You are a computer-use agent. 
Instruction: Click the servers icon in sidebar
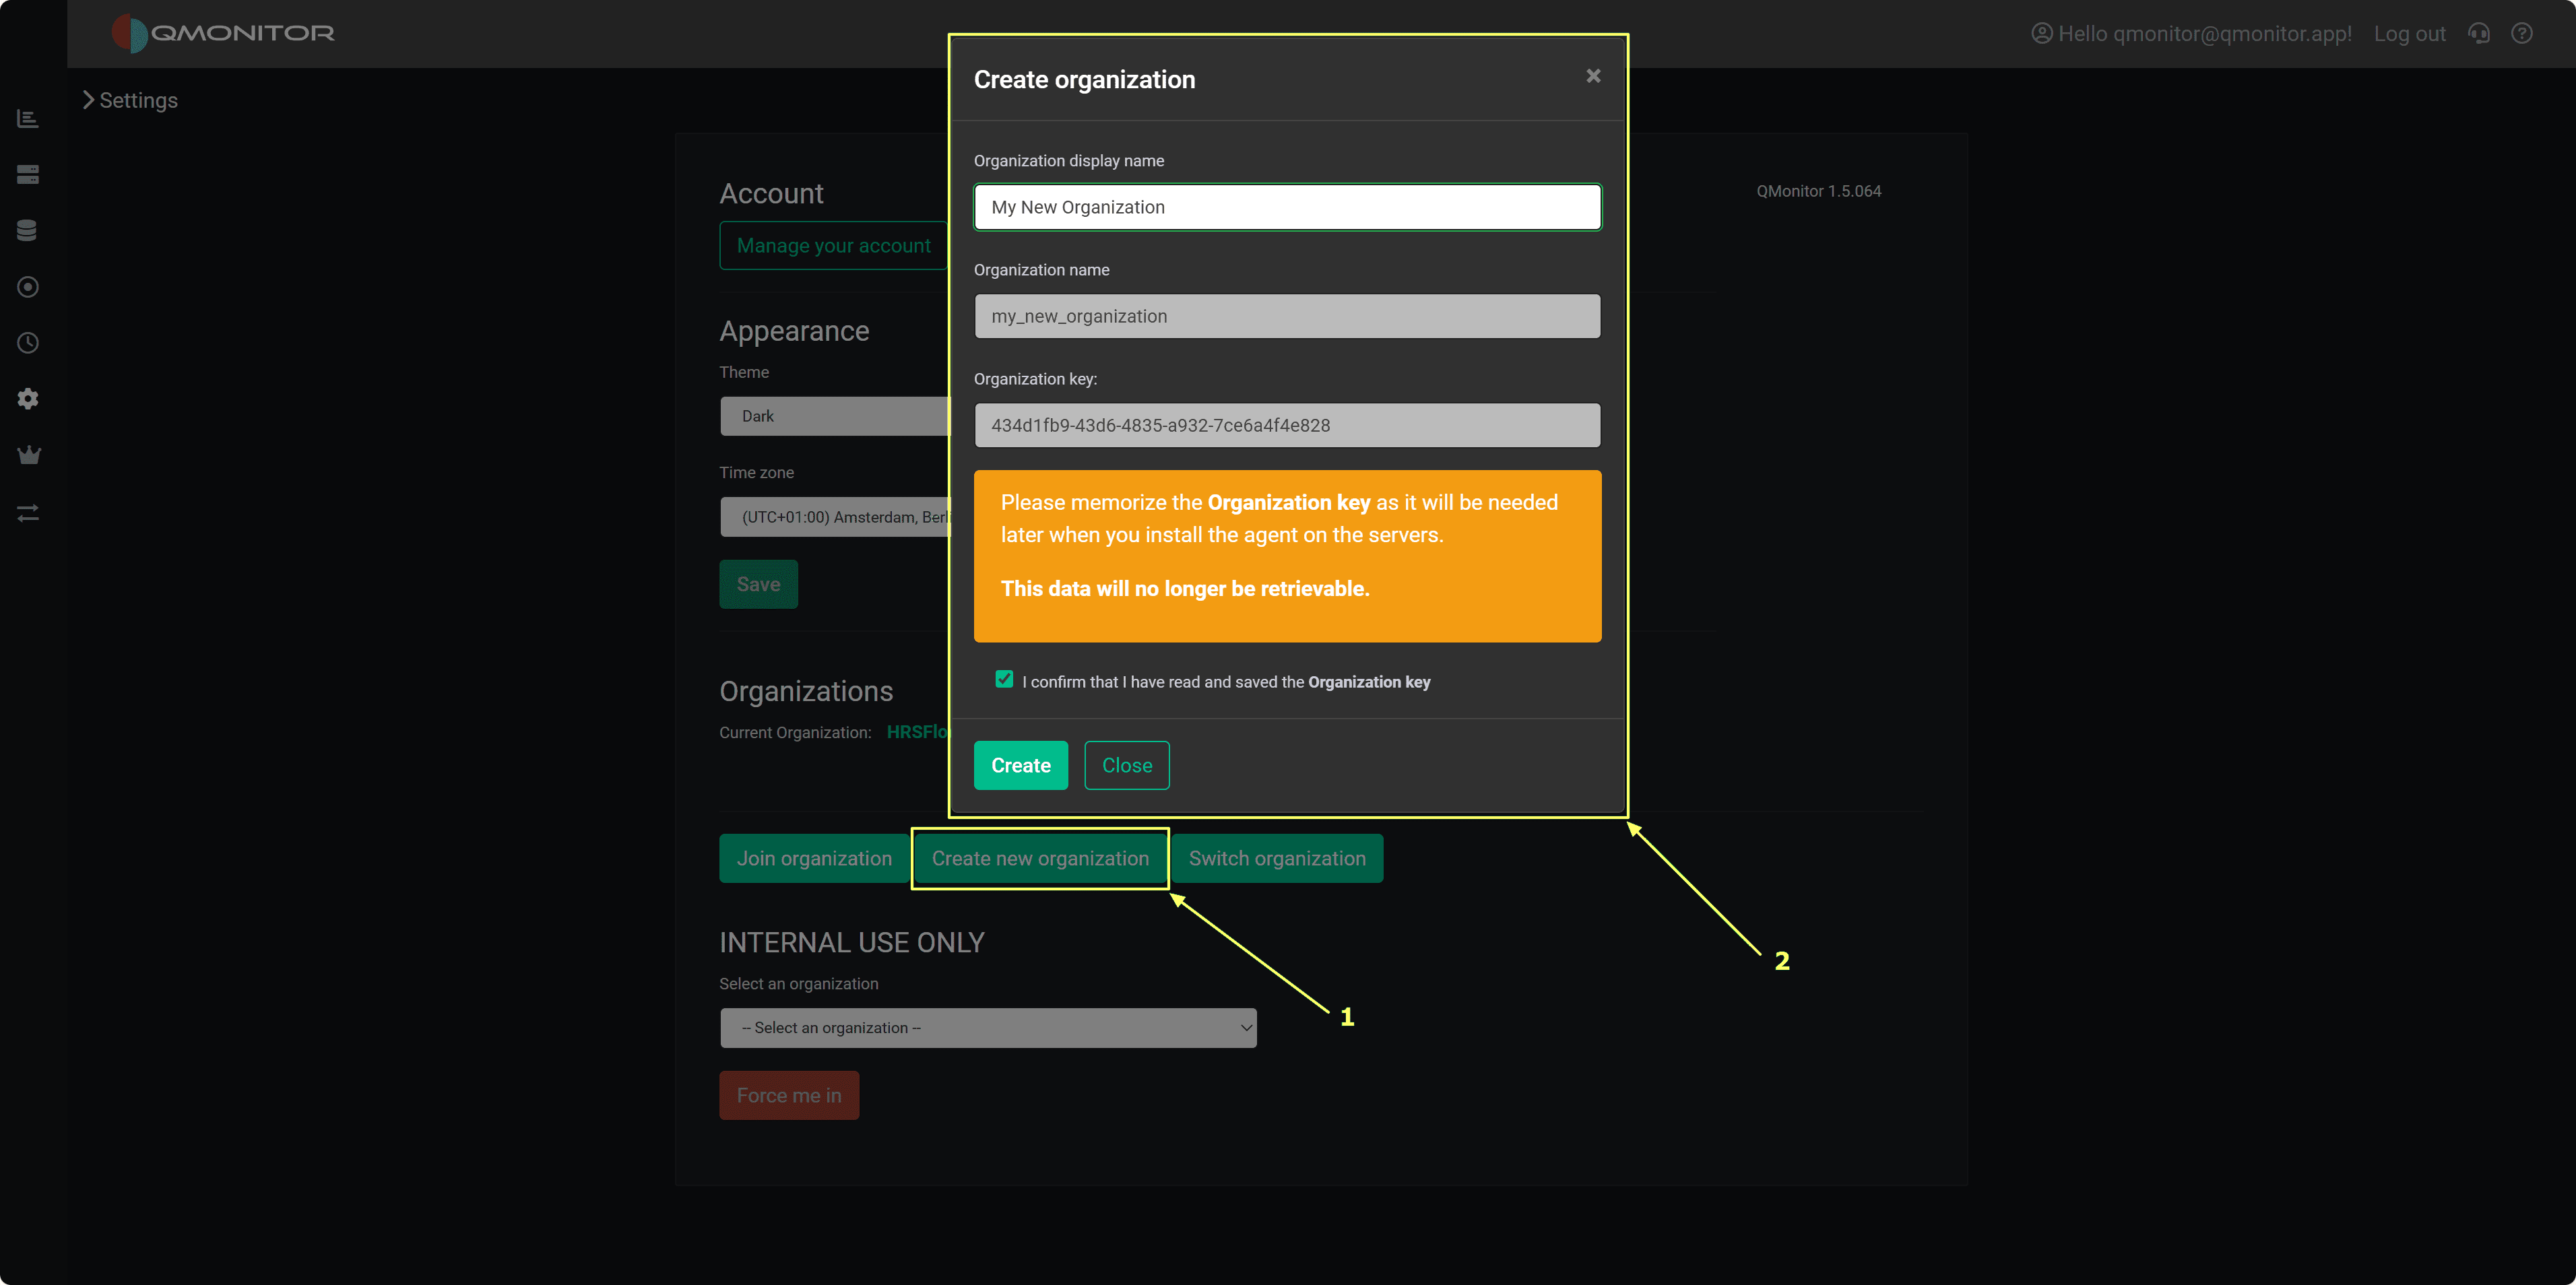click(x=28, y=175)
